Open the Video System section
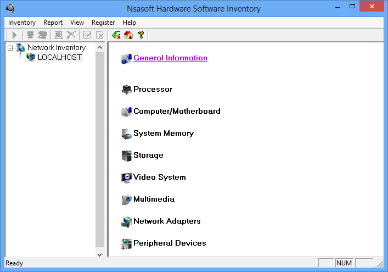The height and width of the screenshot is (272, 388). click(x=159, y=177)
